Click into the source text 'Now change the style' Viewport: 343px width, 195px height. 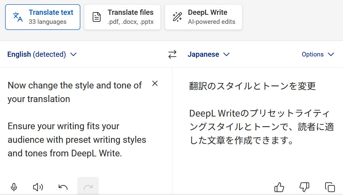click(75, 92)
